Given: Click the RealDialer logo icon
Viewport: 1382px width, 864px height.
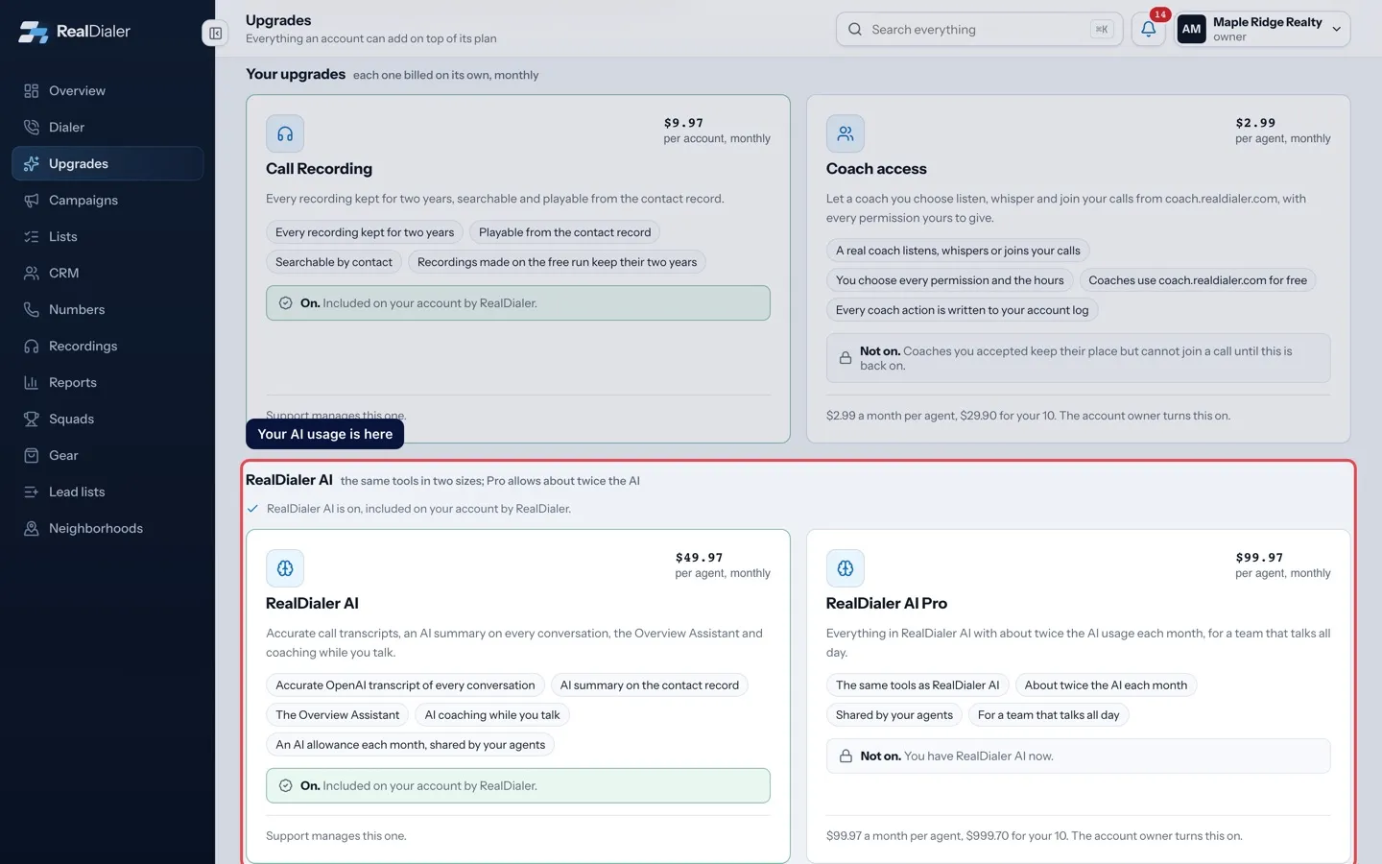Looking at the screenshot, I should pyautogui.click(x=34, y=32).
